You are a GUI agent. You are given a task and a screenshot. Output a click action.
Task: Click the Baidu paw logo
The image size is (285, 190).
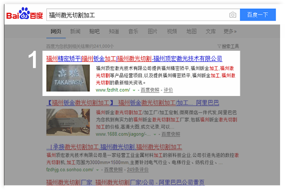click(25, 13)
